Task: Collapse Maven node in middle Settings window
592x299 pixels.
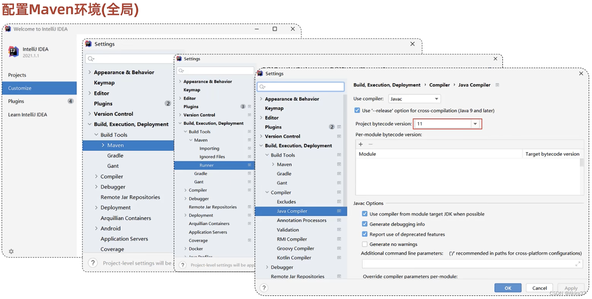Action: tap(191, 140)
